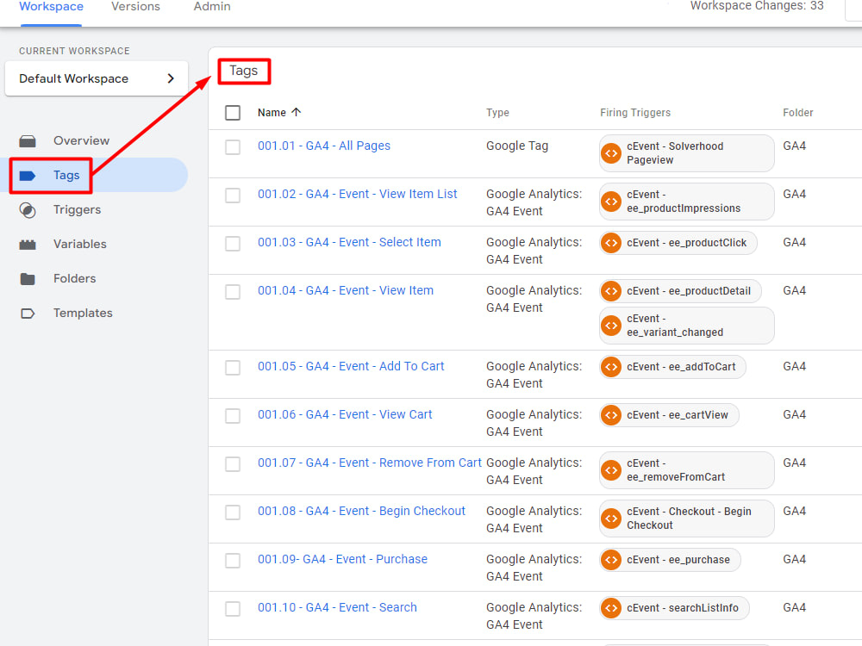
Task: Check the View Item List tag row
Action: click(x=233, y=196)
